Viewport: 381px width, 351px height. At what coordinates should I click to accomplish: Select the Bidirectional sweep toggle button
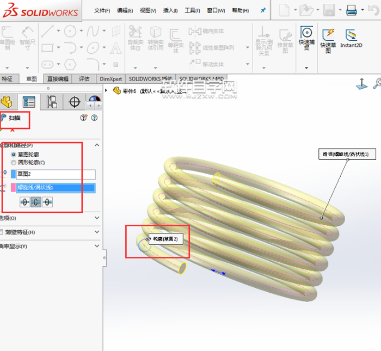[x=36, y=202]
